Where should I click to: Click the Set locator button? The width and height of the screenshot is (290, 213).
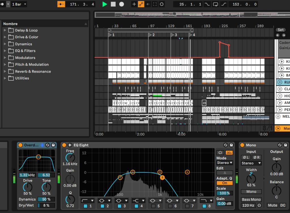[x=281, y=29]
